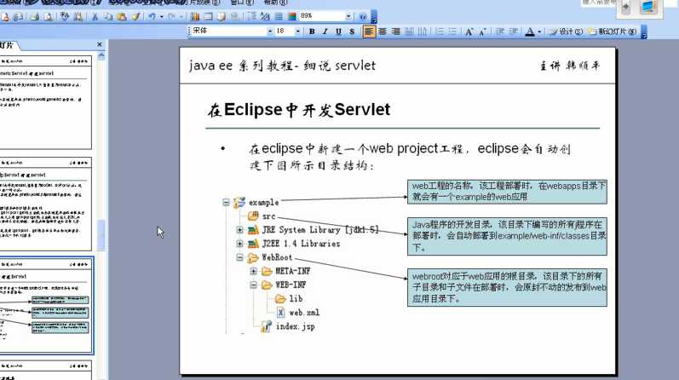Open the Tables and Borders tool

[222, 17]
